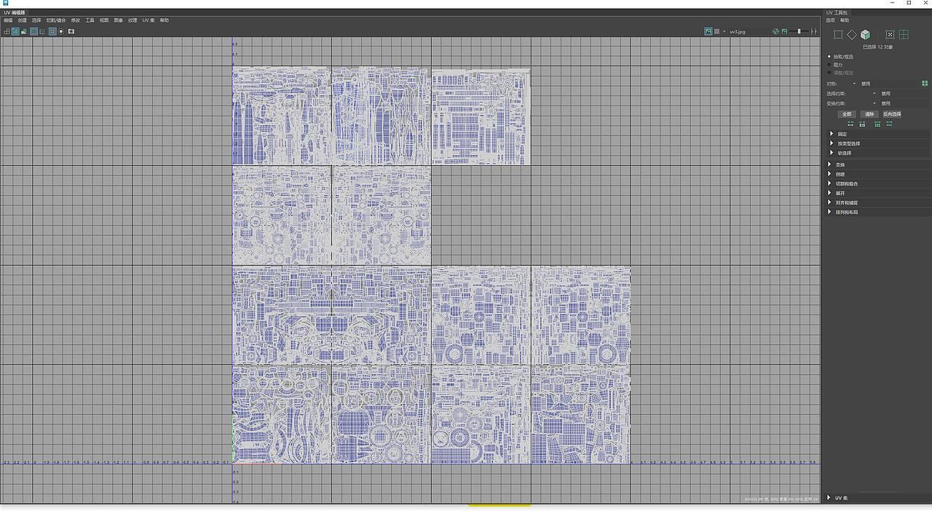Screen dimensions: 932x511
Task: Select vertex mode icon in UV toolkit
Action: click(838, 34)
